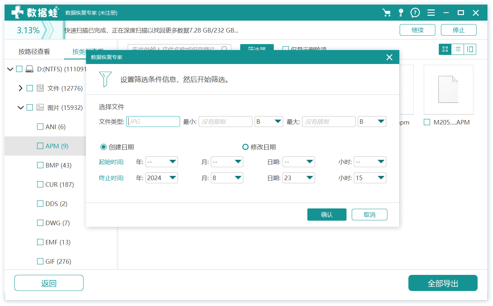
Task: Click the 继续 scan button
Action: pyautogui.click(x=417, y=30)
